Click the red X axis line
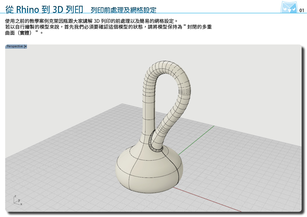 207,199
